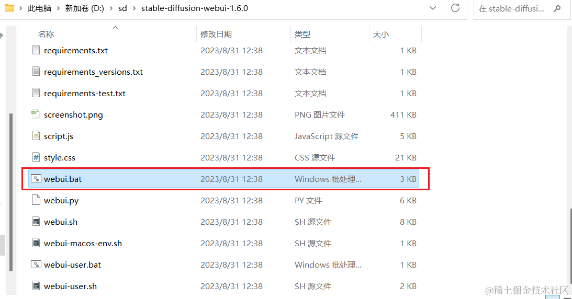Click the requirements.txt file icon
This screenshot has height=299, width=572.
click(x=36, y=50)
